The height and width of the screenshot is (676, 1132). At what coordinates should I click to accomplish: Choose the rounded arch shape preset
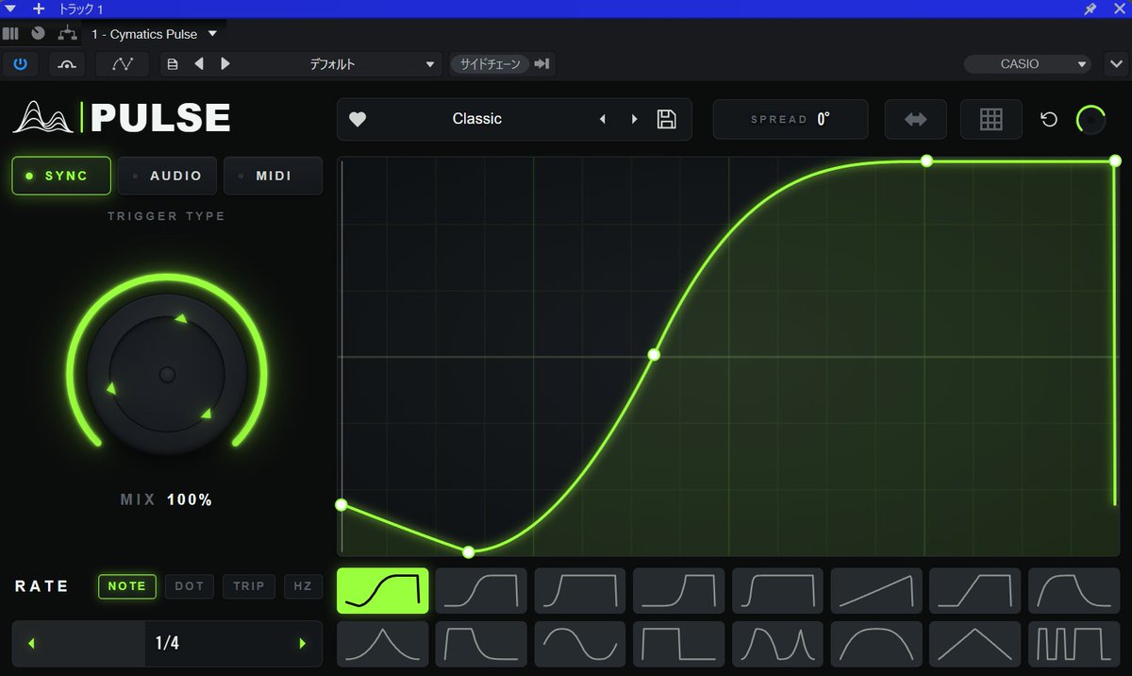point(876,644)
